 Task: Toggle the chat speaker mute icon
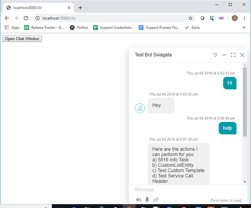click(x=139, y=200)
